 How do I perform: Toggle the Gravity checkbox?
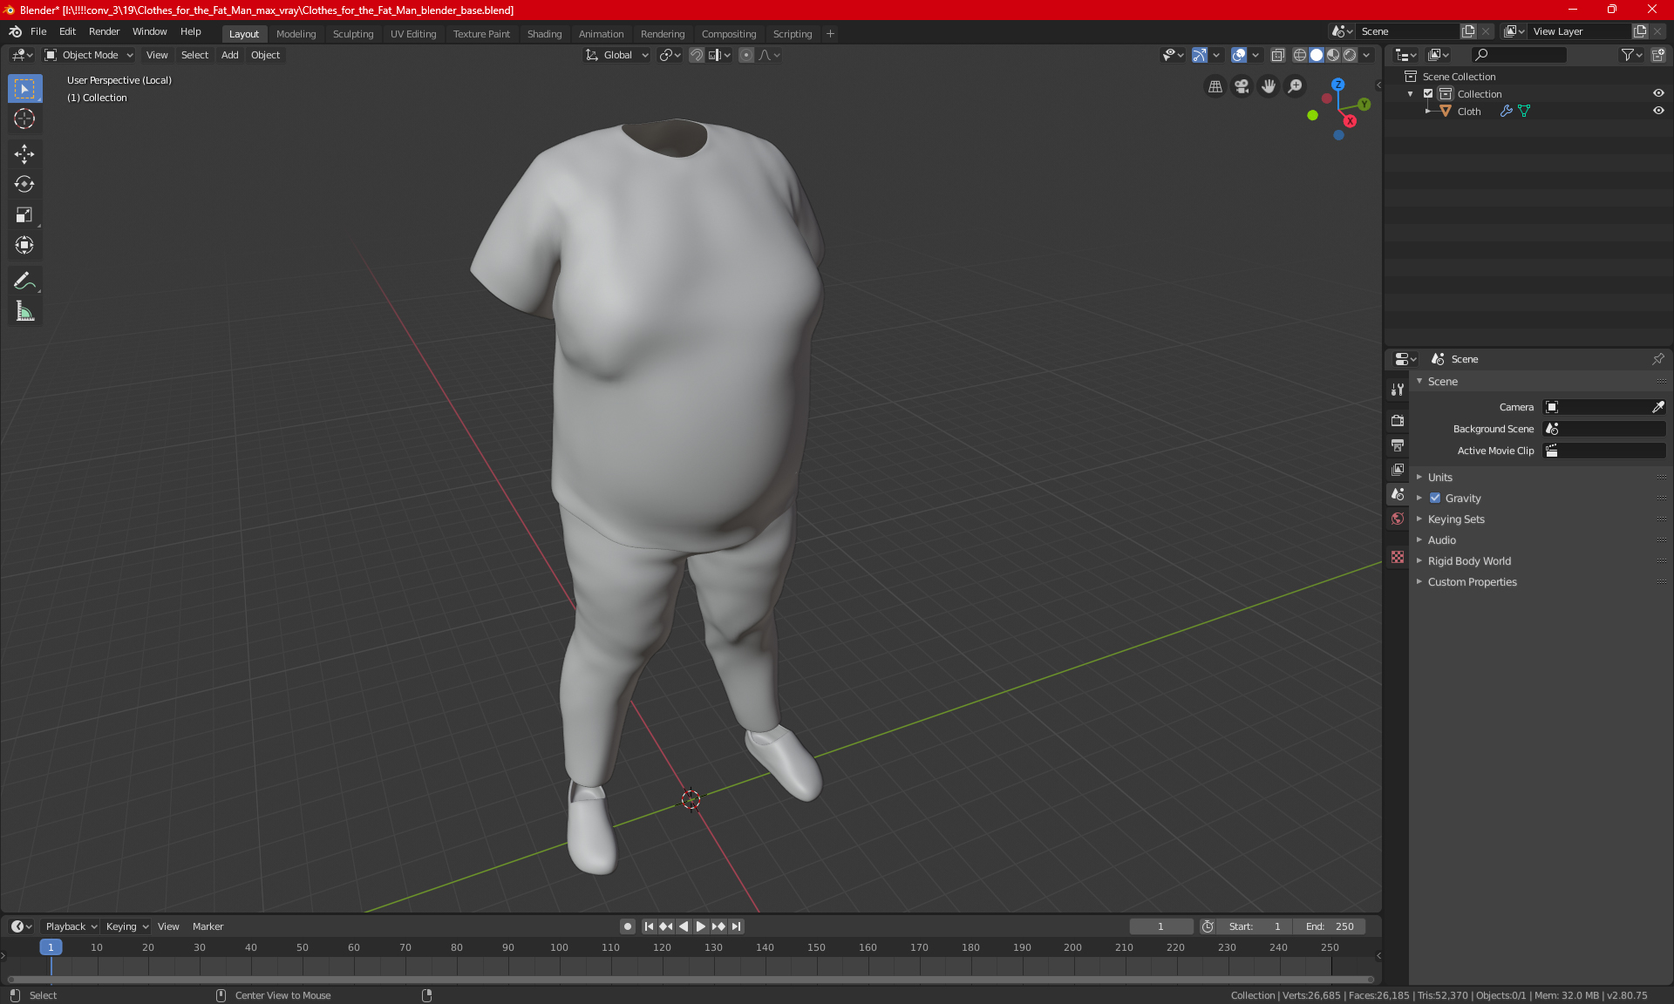tap(1434, 498)
